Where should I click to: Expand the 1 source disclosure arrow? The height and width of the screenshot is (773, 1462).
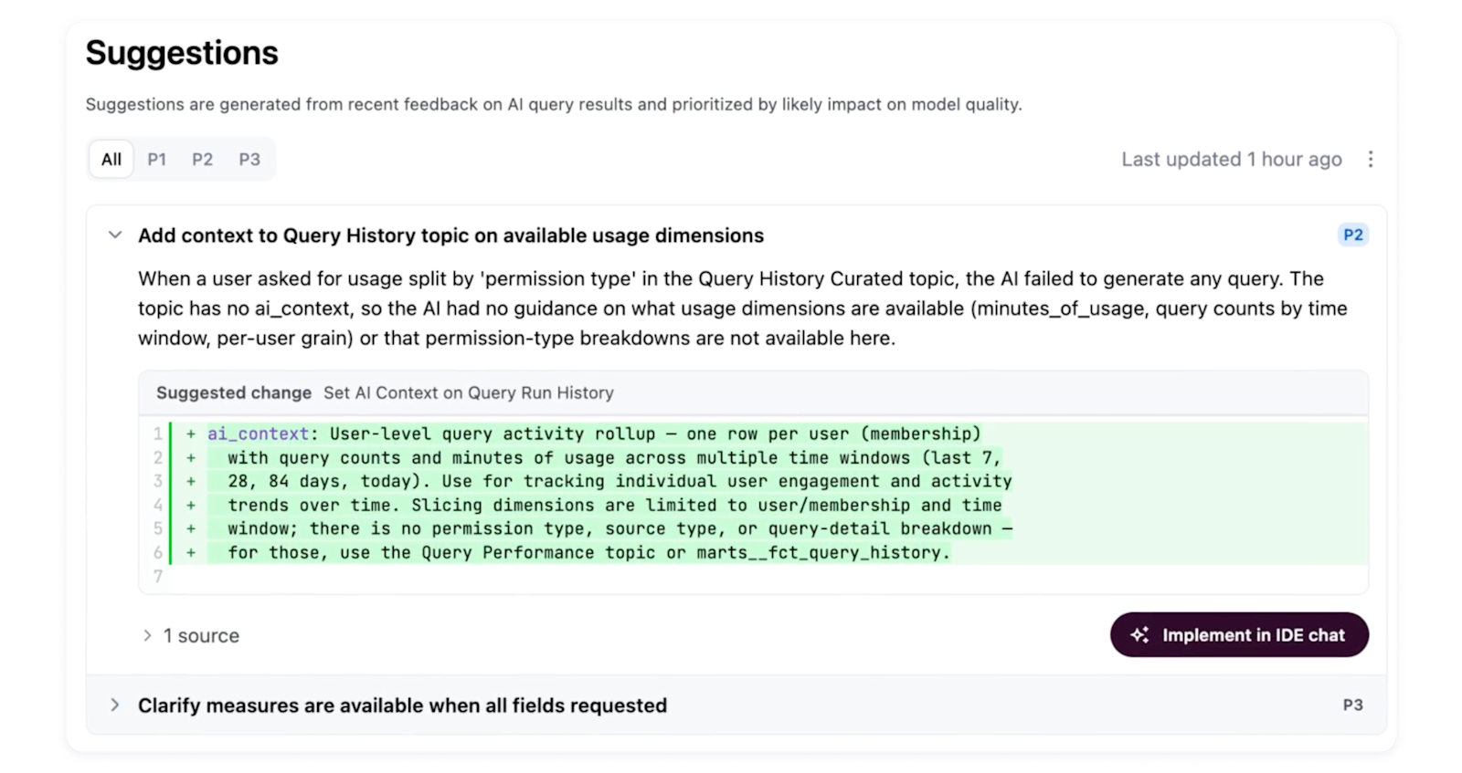pos(147,635)
